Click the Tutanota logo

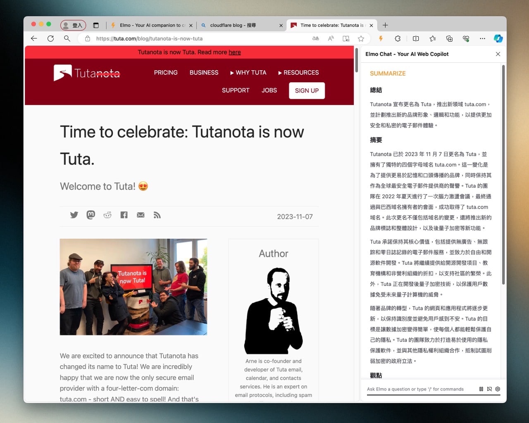[x=87, y=73]
